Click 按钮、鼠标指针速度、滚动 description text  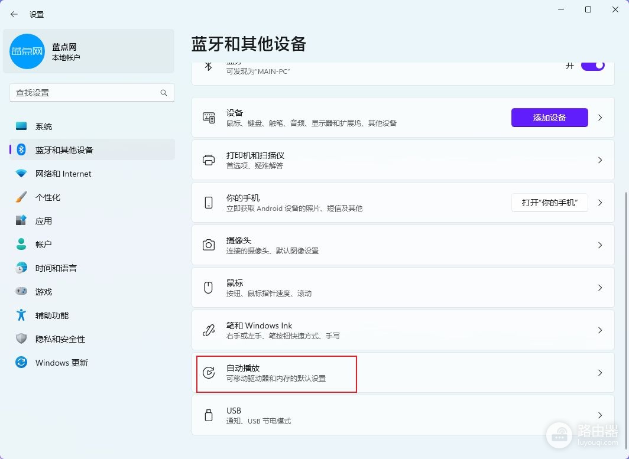pyautogui.click(x=269, y=293)
